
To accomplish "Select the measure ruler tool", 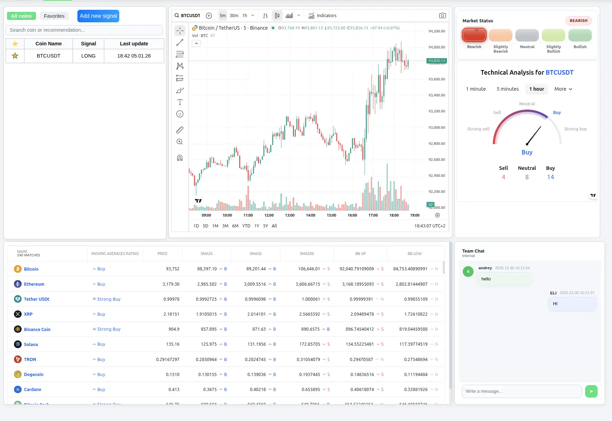I will pos(180,129).
